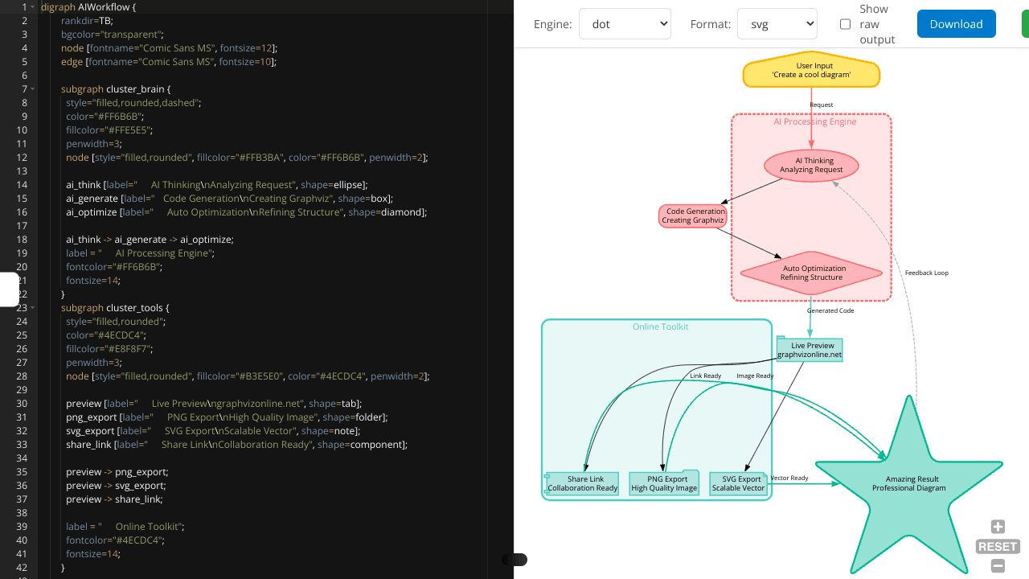Click code line 'preview -> svg_export;'

point(116,486)
